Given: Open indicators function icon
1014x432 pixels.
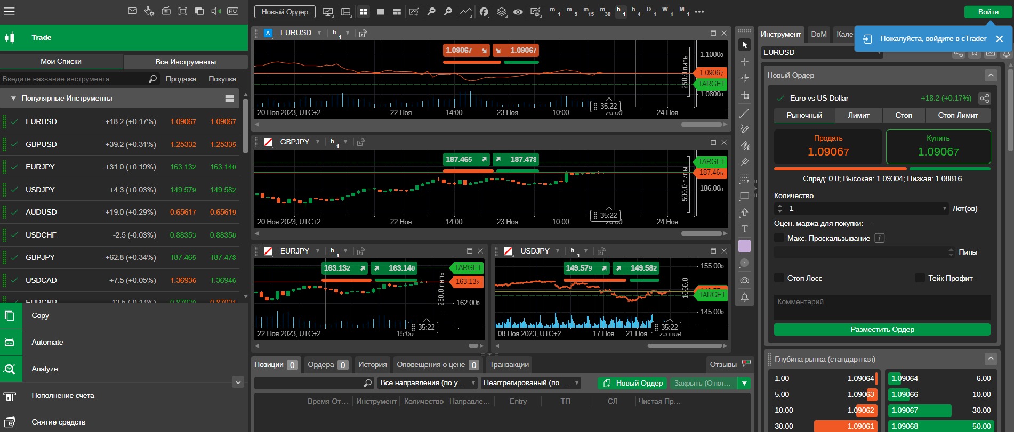Looking at the screenshot, I should pos(484,12).
